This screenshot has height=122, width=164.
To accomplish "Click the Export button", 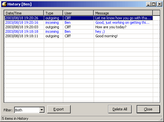I will click(59, 109).
